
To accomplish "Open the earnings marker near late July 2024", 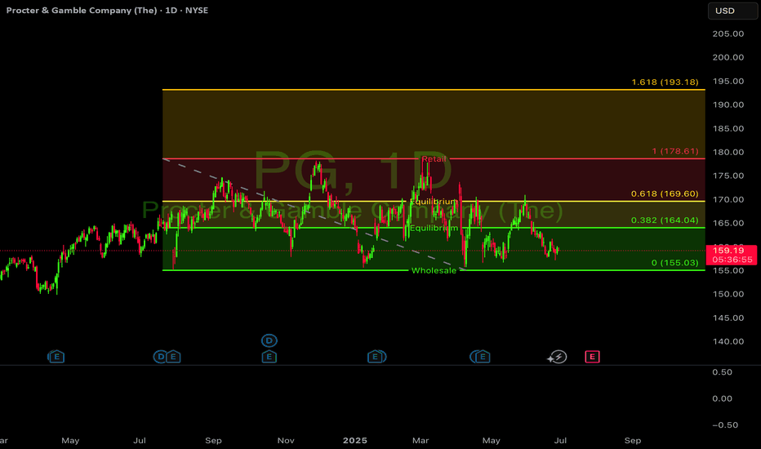I will click(173, 358).
